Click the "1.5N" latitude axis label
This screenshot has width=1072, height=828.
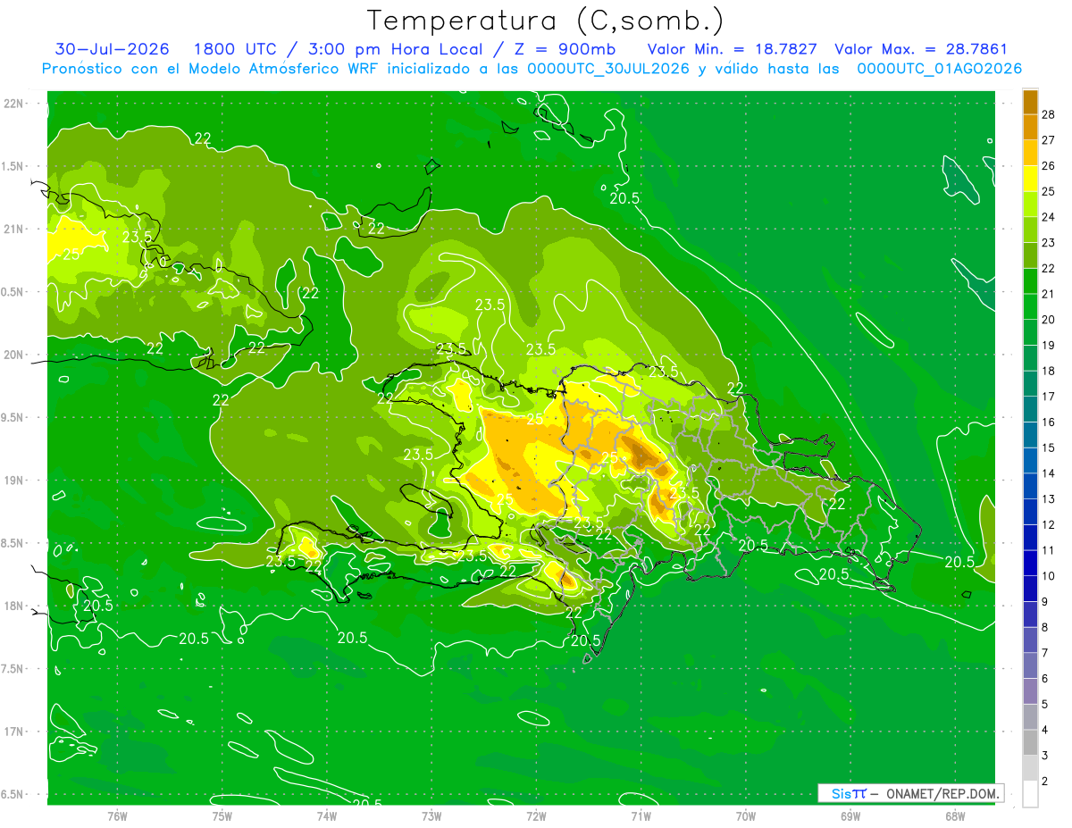13,166
